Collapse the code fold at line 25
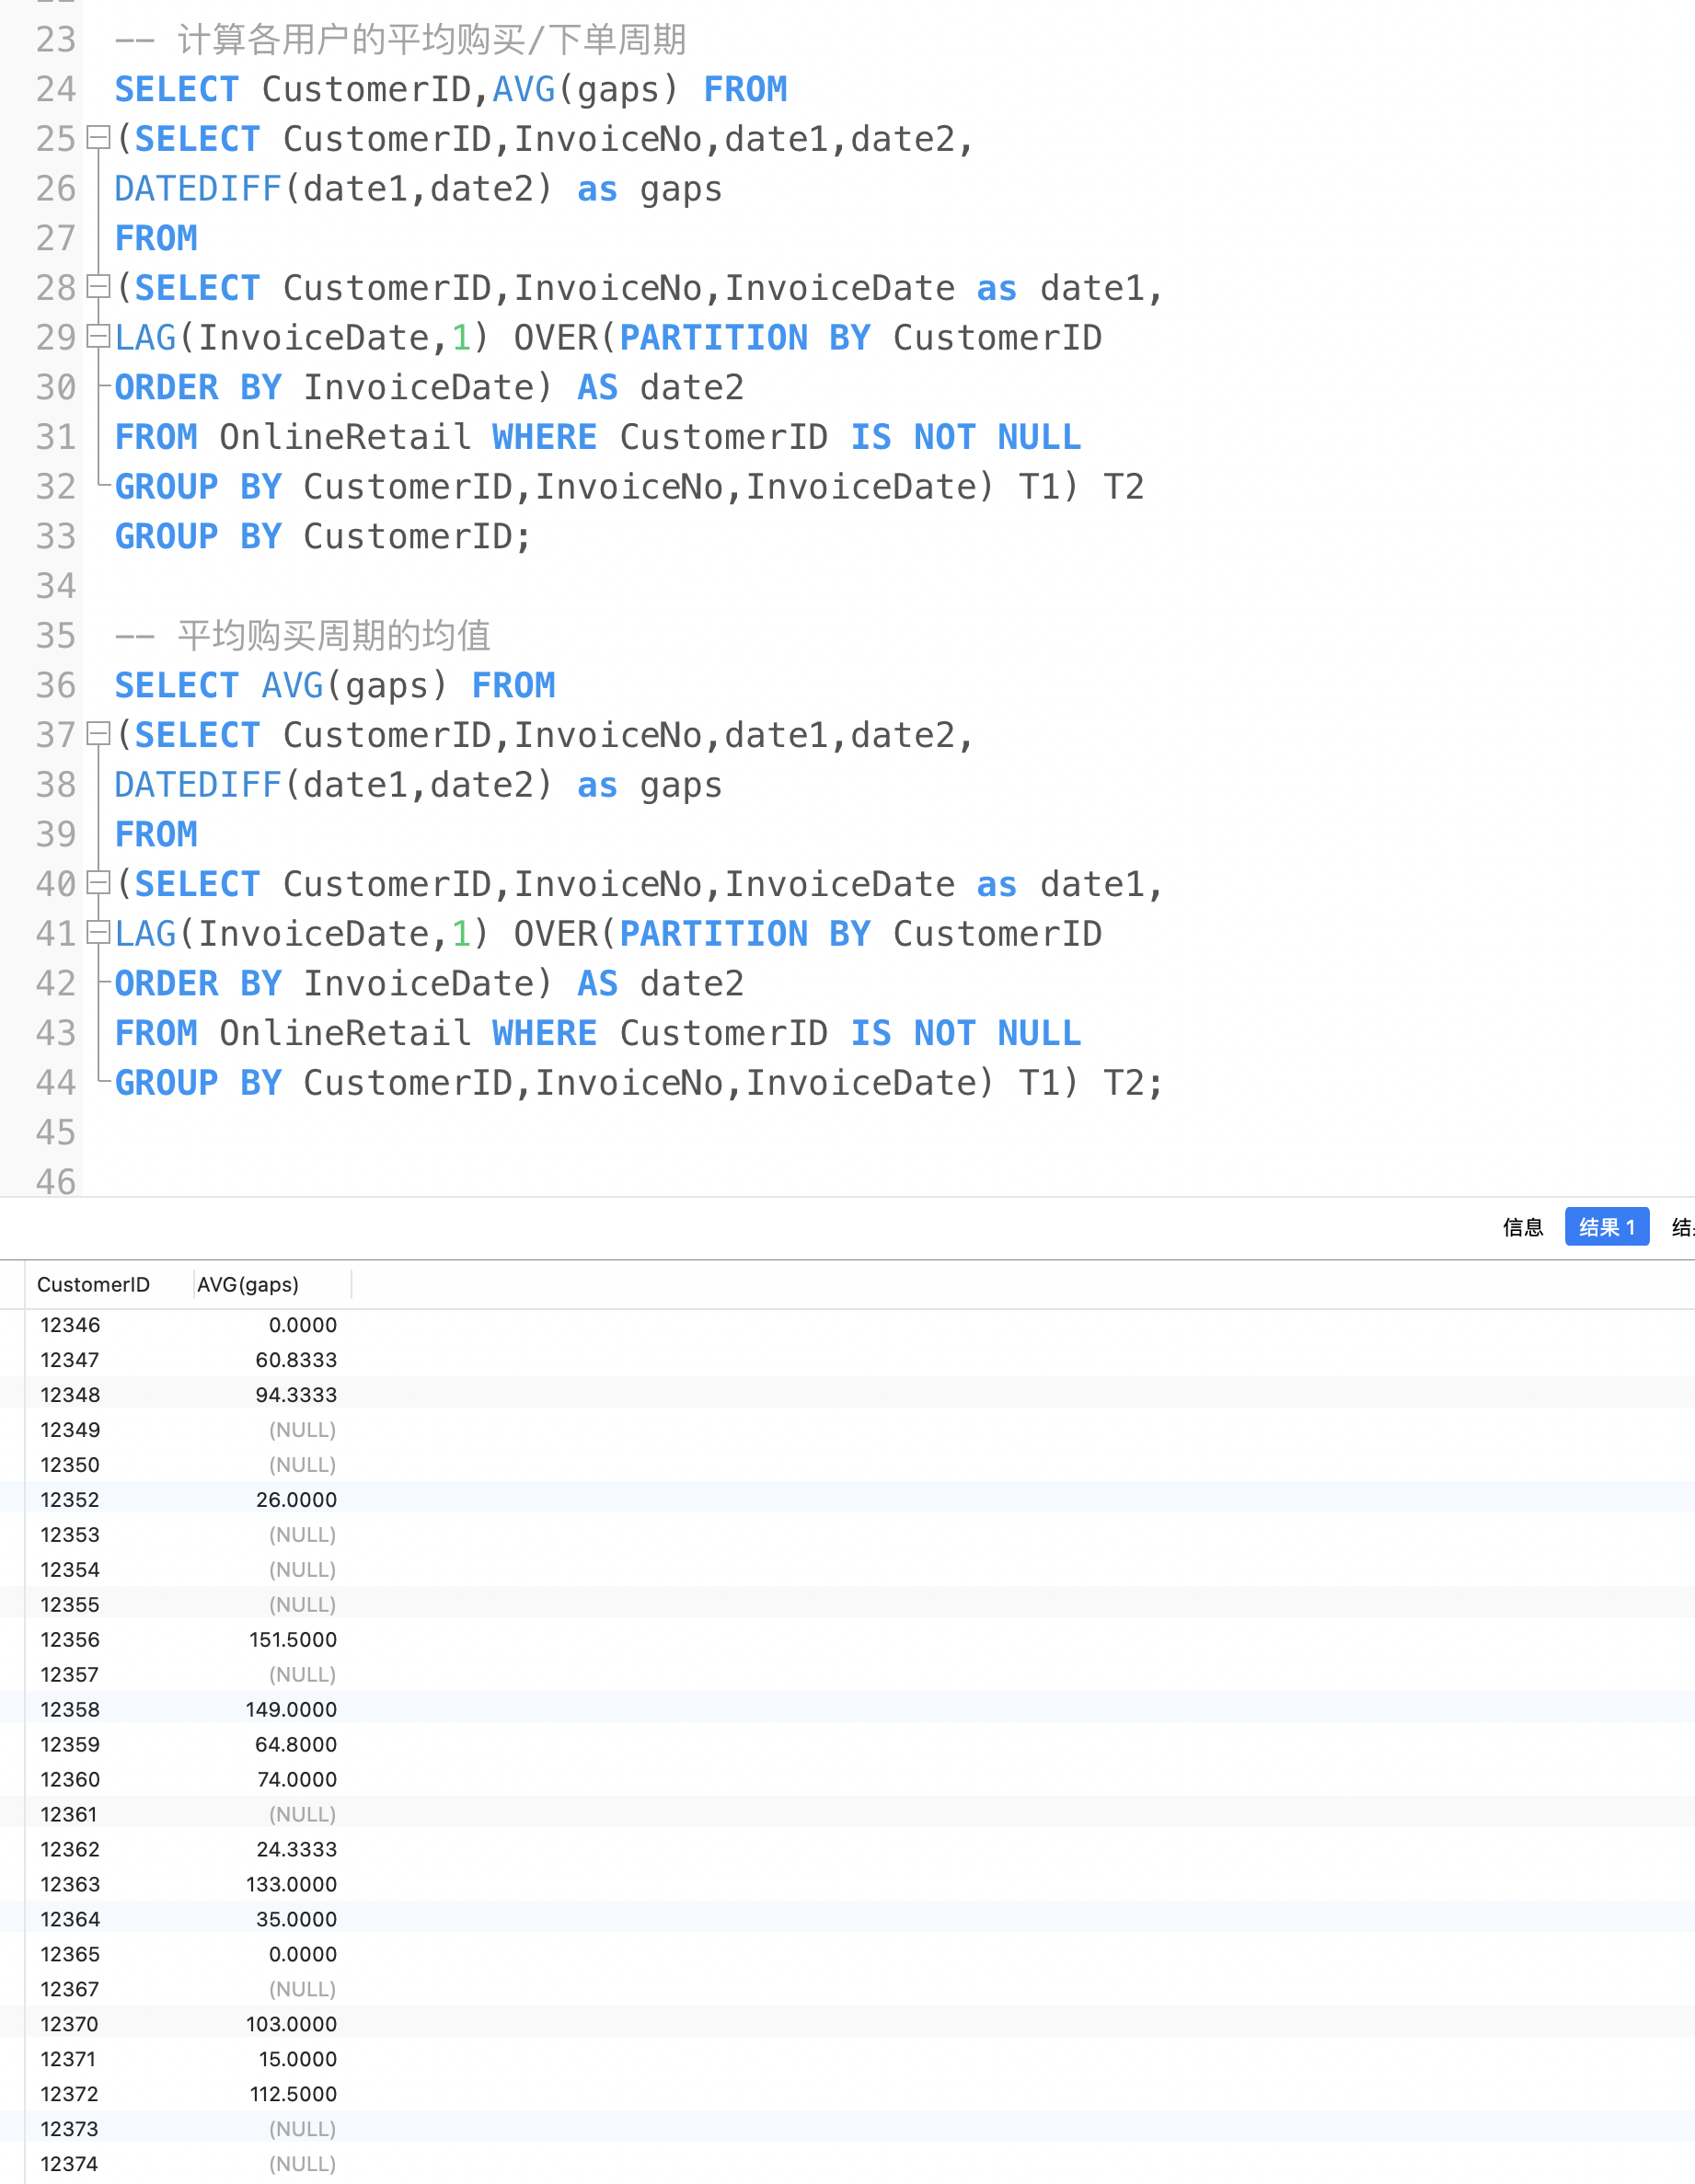Image resolution: width=1695 pixels, height=2184 pixels. coord(98,138)
